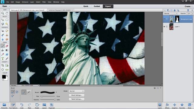
Task: Delete layer with trash icon
Action: coord(188,10)
